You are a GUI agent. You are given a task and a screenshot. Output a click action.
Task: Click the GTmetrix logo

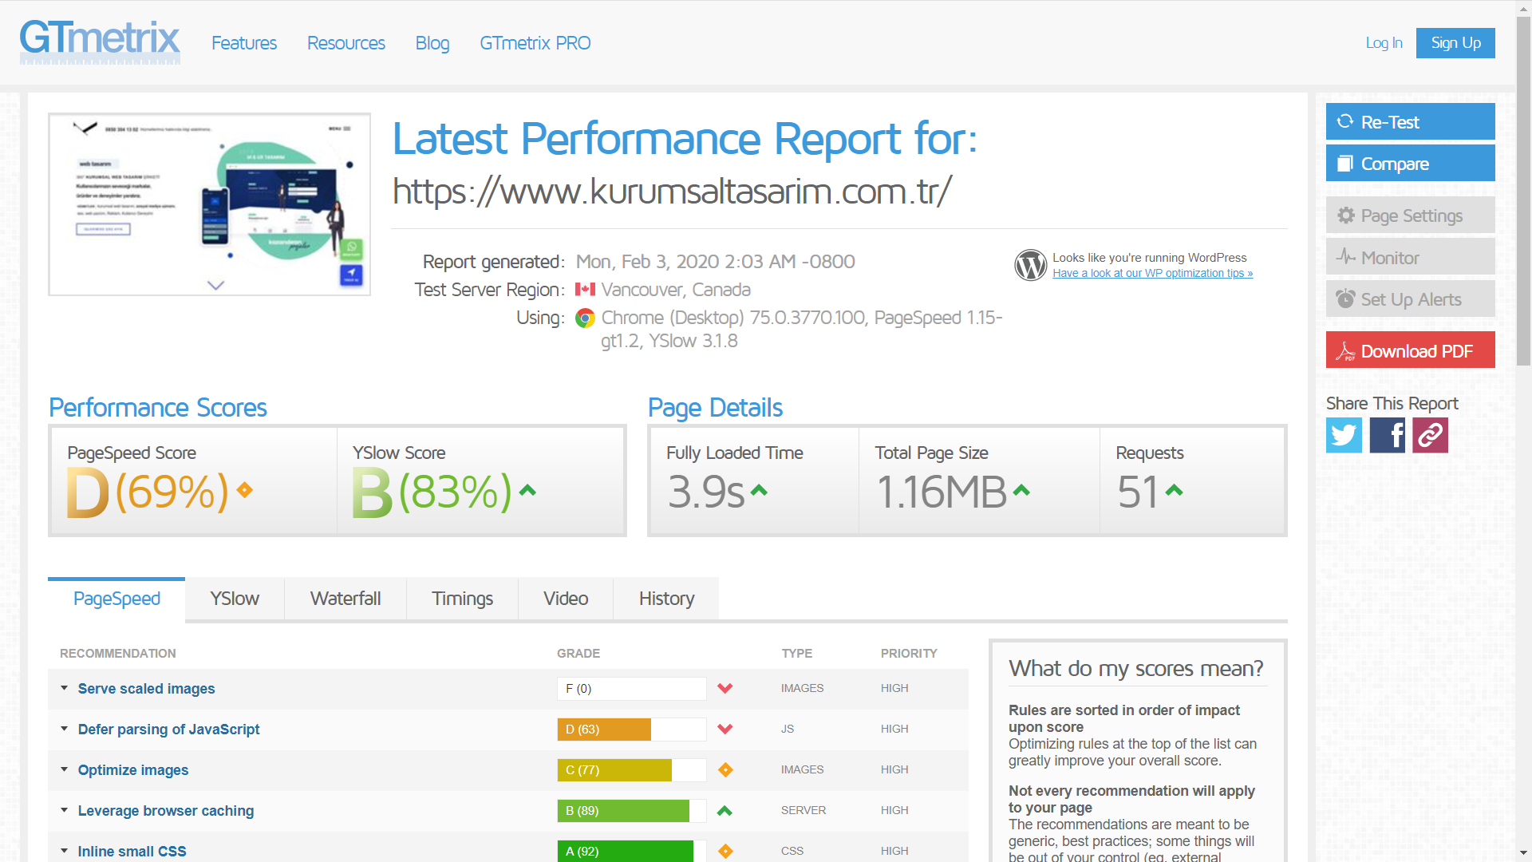100,42
